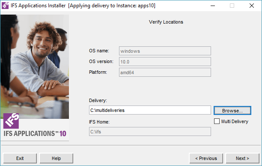Exit the installer via Exit button
This screenshot has width=262, height=166.
pos(20,158)
